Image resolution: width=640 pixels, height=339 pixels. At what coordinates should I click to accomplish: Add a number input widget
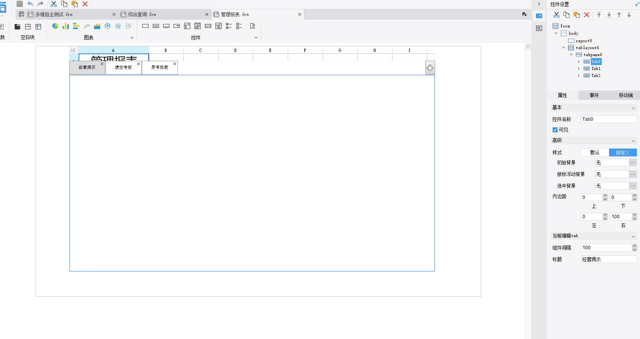point(208,26)
